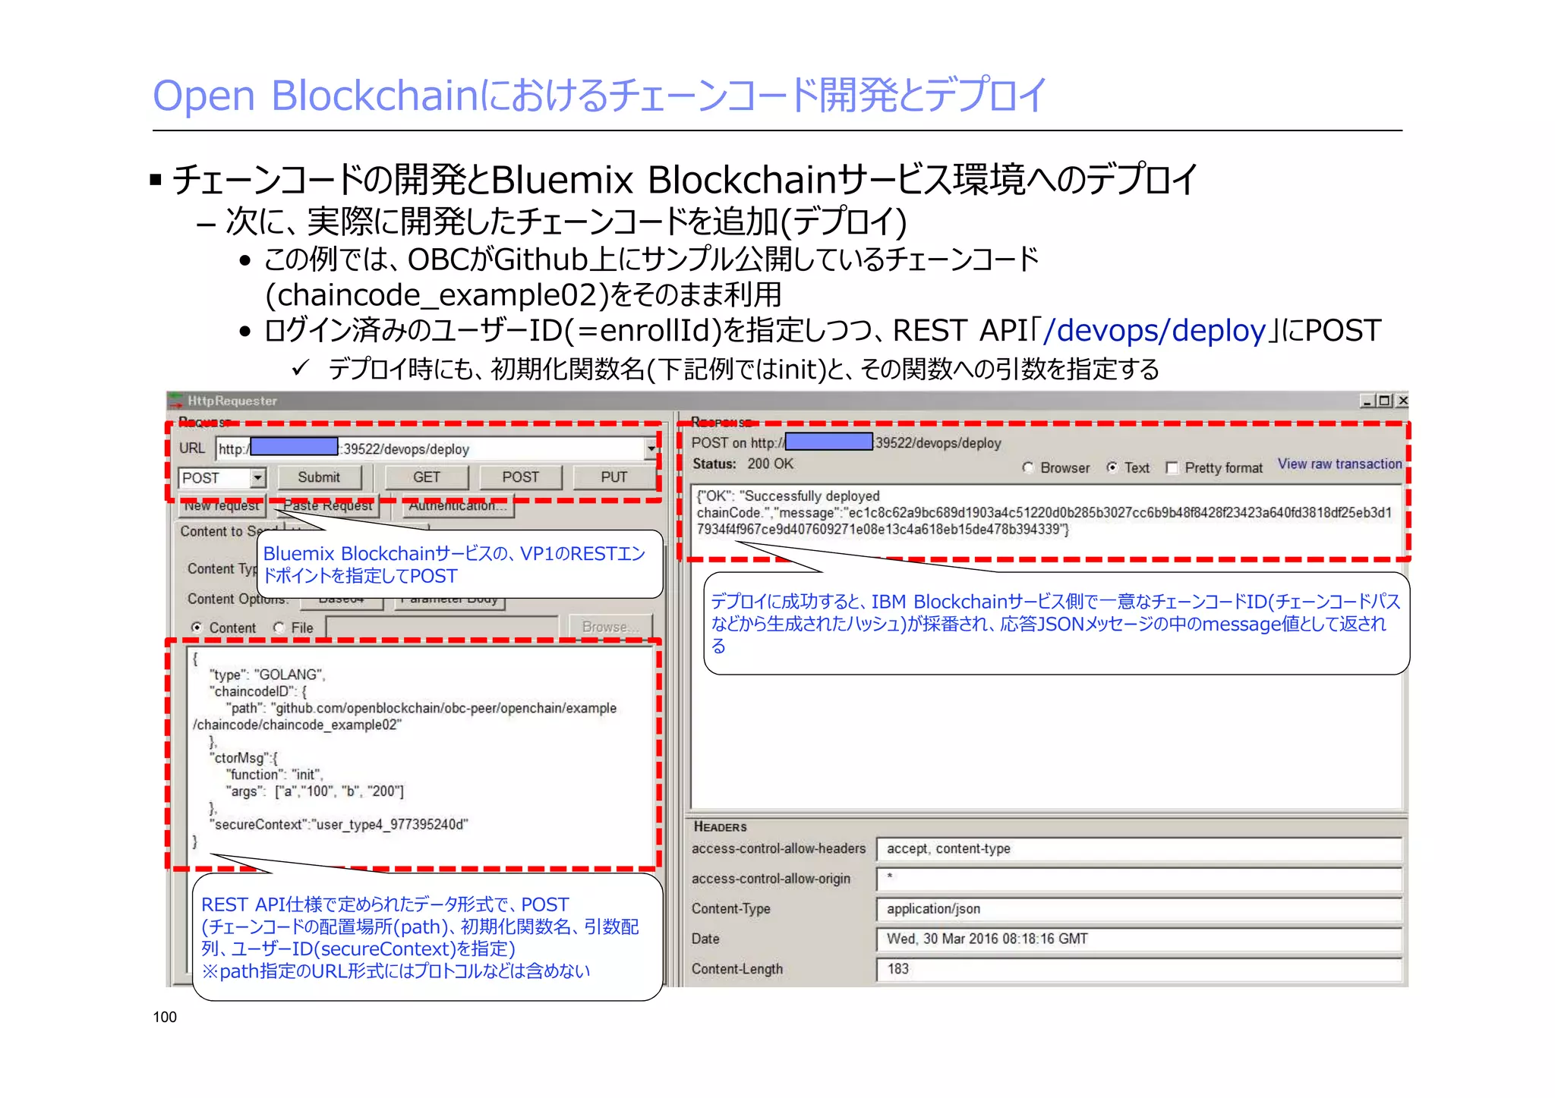Click the PUT button
Viewport: 1555px width, 1098px height.
(614, 477)
